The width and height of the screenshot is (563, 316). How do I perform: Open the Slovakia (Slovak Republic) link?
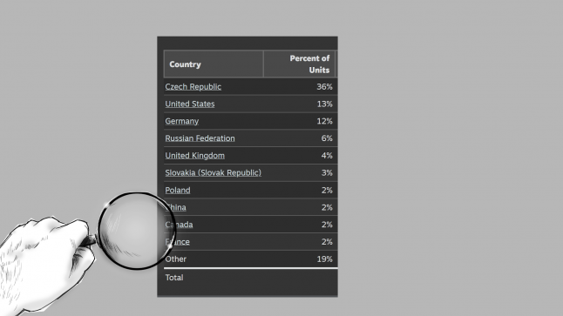click(x=214, y=173)
